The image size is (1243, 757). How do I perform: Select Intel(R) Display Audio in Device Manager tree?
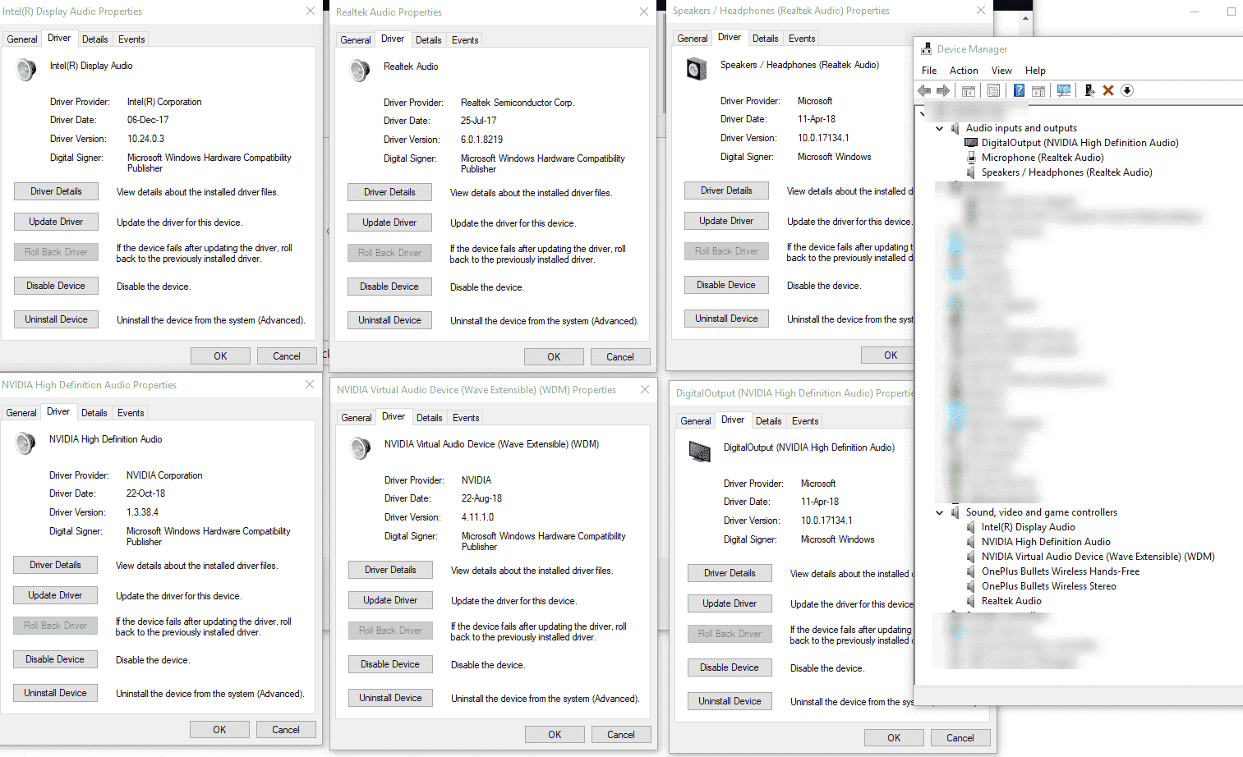point(1028,527)
